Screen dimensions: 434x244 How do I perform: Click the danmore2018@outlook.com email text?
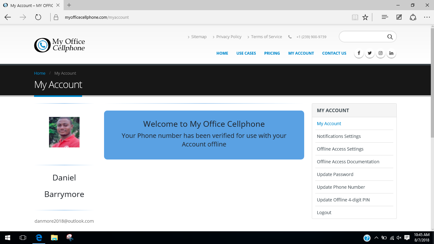(64, 221)
